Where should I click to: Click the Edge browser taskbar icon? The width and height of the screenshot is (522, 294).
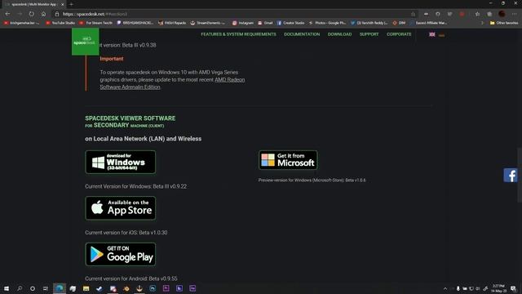coord(60,288)
